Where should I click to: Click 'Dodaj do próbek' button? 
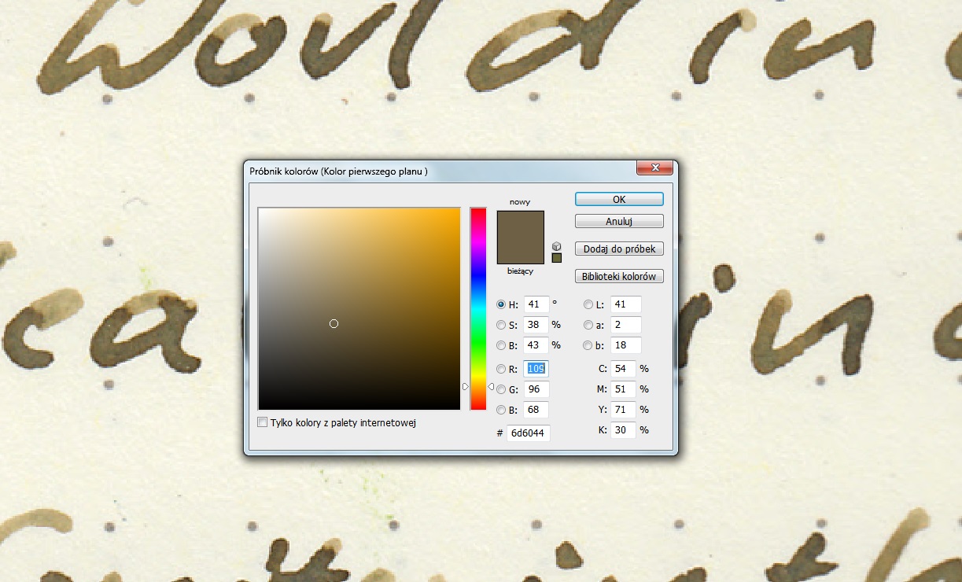619,249
